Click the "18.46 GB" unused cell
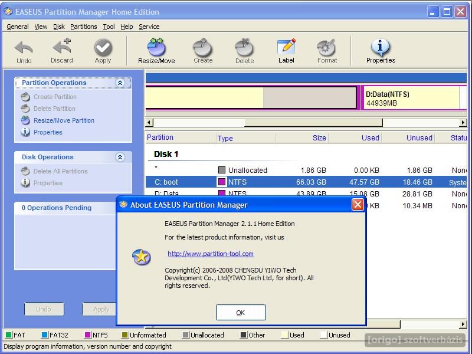 coord(418,182)
